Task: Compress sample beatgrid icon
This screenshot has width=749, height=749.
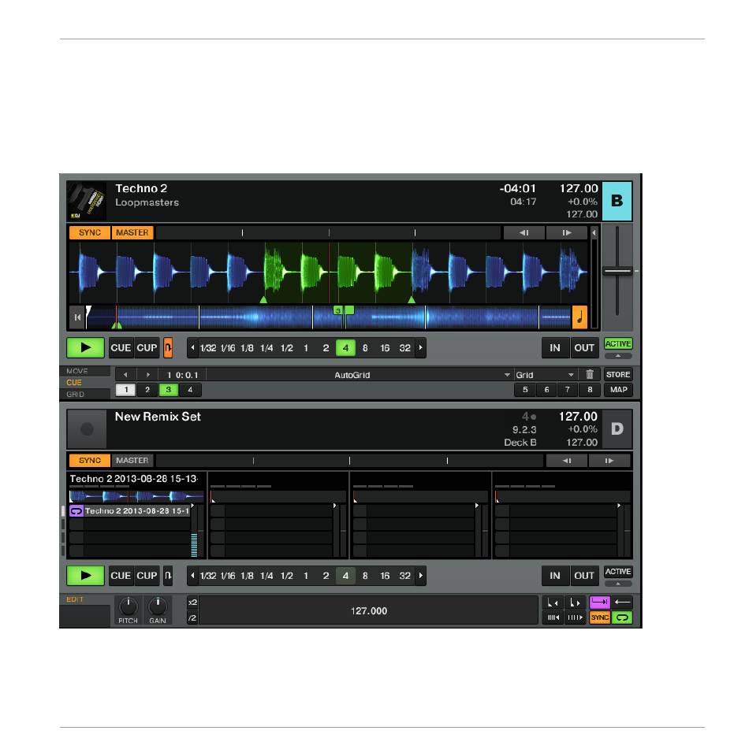Action: click(x=553, y=617)
